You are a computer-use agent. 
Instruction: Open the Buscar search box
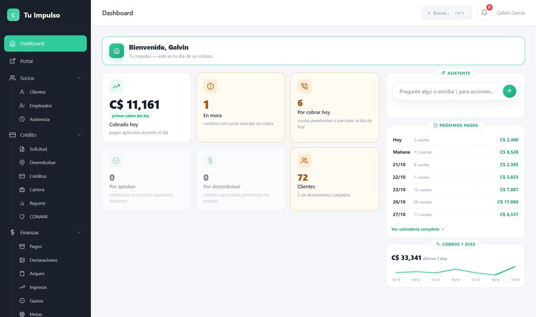[x=447, y=13]
